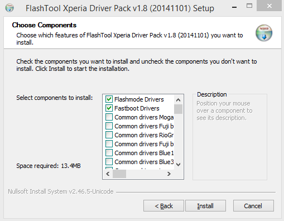
Task: Check the Common drivers Blue1 component
Action: click(x=109, y=153)
